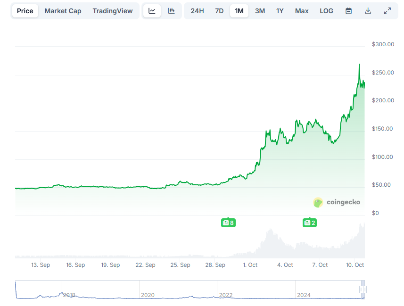
Task: Click the CoinGecko logo watermark
Action: pos(337,202)
